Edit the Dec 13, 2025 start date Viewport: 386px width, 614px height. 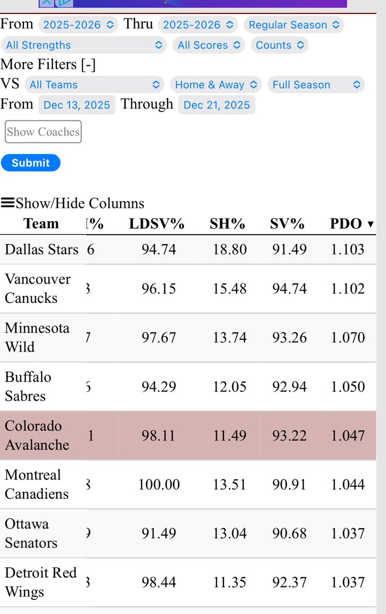[77, 105]
